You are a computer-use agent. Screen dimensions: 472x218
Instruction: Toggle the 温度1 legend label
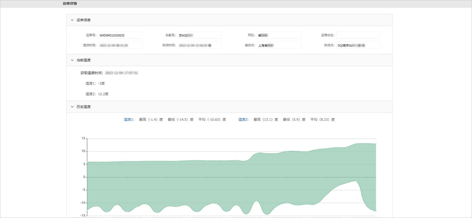[129, 120]
